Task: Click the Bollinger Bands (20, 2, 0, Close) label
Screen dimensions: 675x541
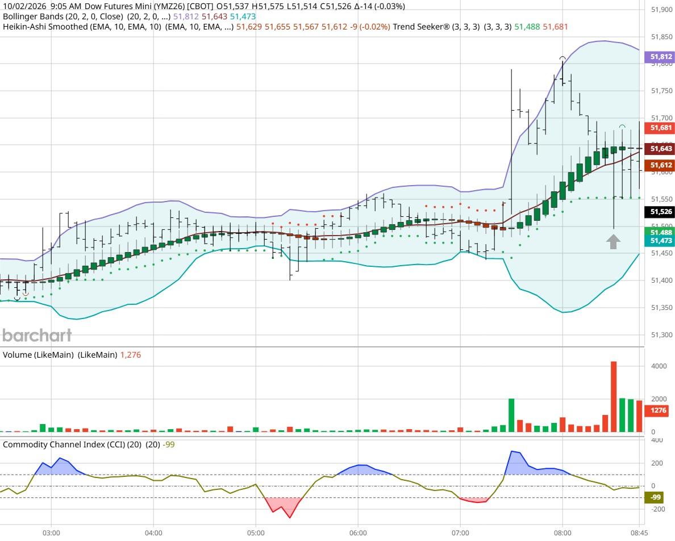Action: pos(63,16)
